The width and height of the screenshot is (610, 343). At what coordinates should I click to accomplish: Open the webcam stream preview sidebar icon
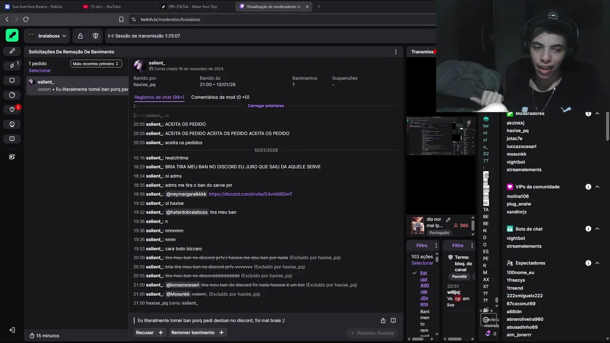click(12, 124)
